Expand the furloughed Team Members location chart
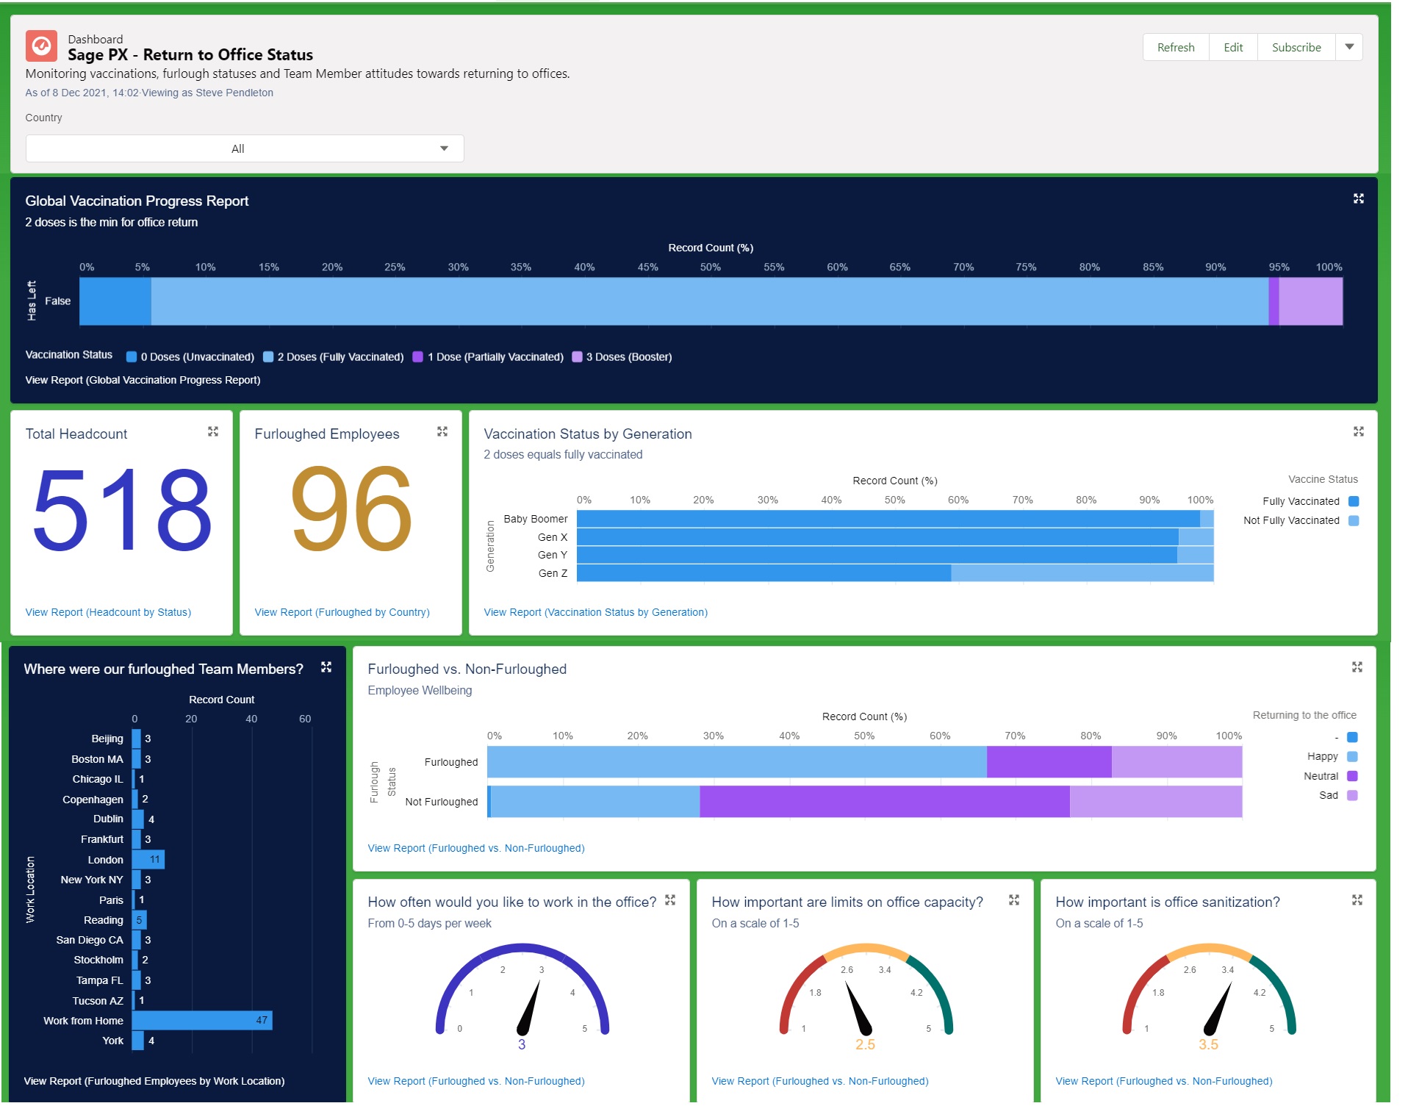The height and width of the screenshot is (1117, 1408). 326,667
